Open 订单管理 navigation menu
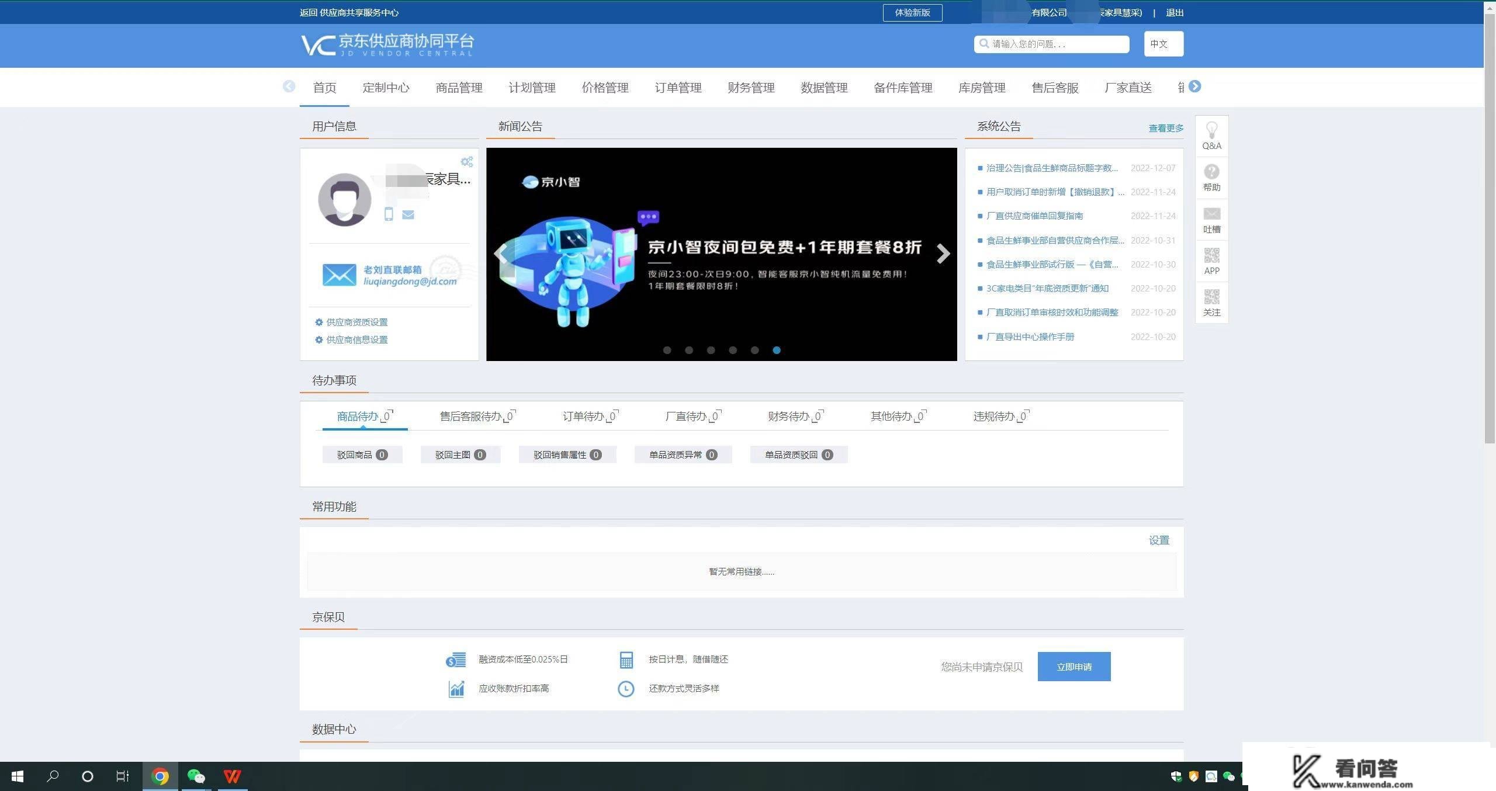This screenshot has height=791, width=1496. tap(678, 88)
